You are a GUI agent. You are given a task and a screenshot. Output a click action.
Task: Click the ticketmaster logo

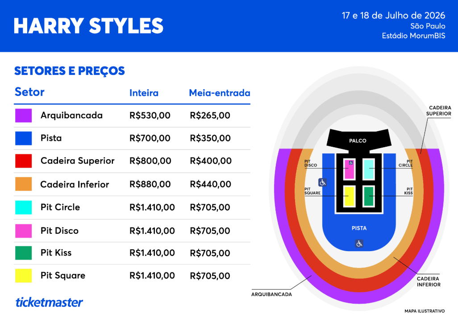(49, 302)
